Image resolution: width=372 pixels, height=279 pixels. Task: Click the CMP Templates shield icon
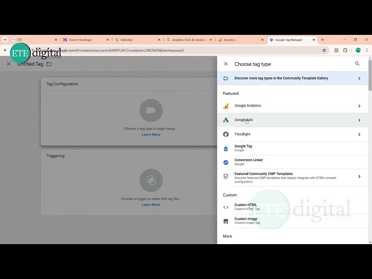pos(226,176)
